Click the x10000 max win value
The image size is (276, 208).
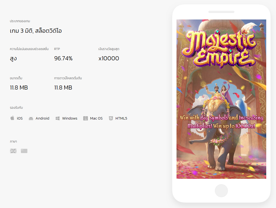tap(109, 58)
